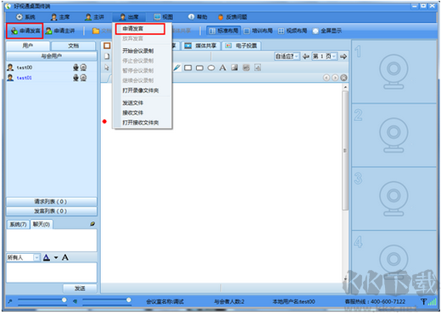Screen dimensions: 441x314
Task: Switch to the 聊天(0) chat tab
Action: [x=42, y=224]
